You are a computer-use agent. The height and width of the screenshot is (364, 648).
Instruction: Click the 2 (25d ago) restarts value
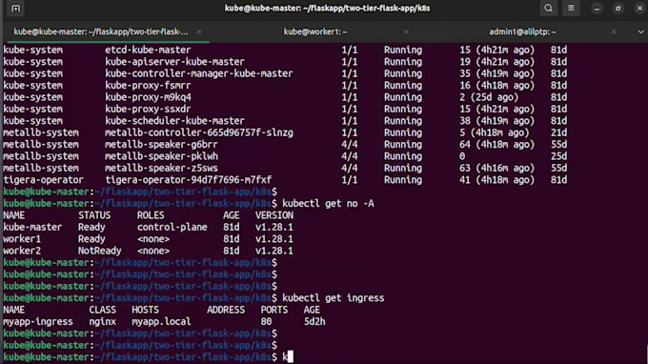click(489, 97)
